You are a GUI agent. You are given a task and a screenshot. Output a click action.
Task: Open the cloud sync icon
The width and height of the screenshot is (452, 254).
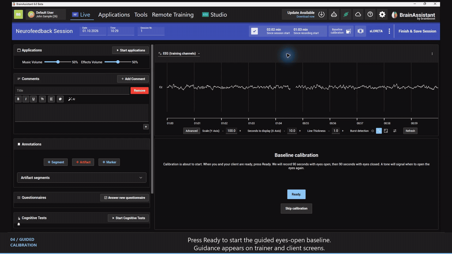point(358,14)
